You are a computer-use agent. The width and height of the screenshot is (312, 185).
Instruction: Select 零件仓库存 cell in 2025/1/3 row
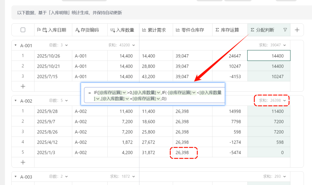(193, 152)
